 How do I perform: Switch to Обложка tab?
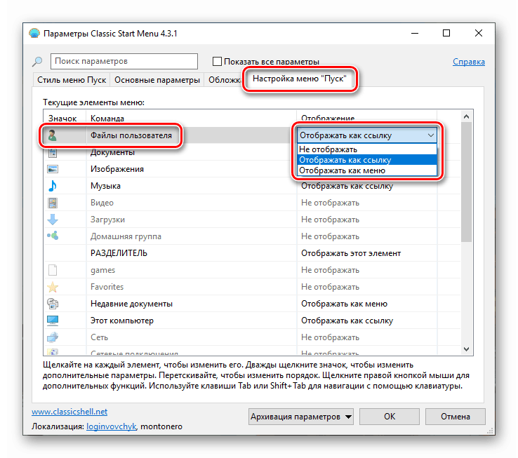coord(225,80)
